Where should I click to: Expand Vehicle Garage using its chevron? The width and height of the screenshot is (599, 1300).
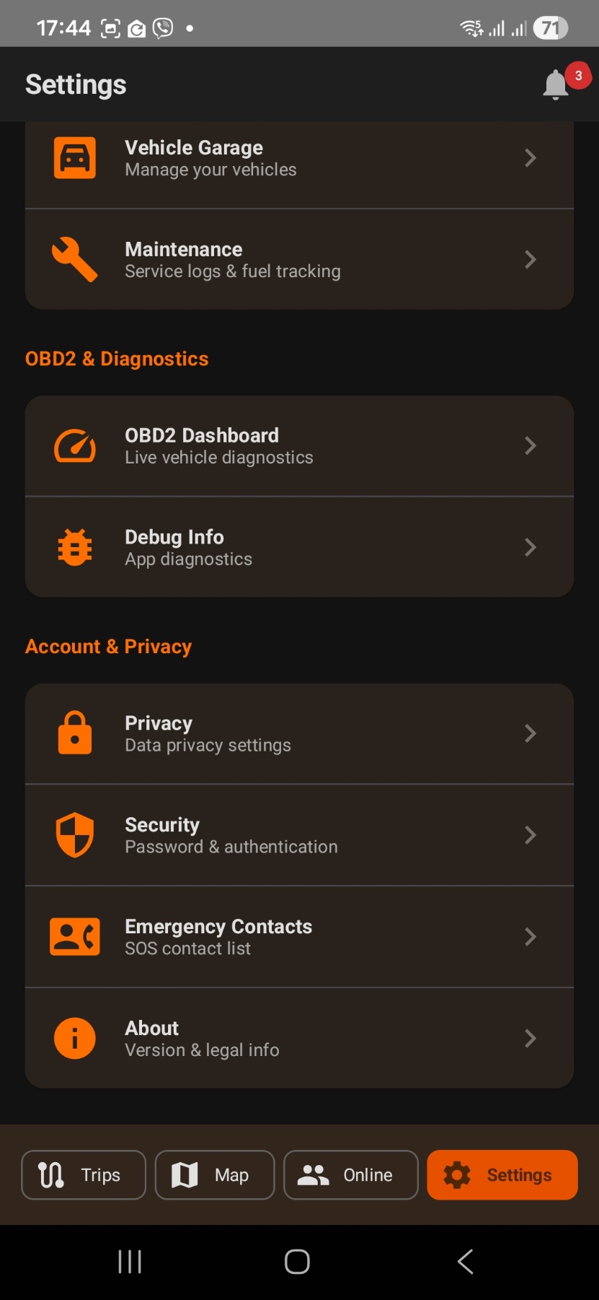531,157
